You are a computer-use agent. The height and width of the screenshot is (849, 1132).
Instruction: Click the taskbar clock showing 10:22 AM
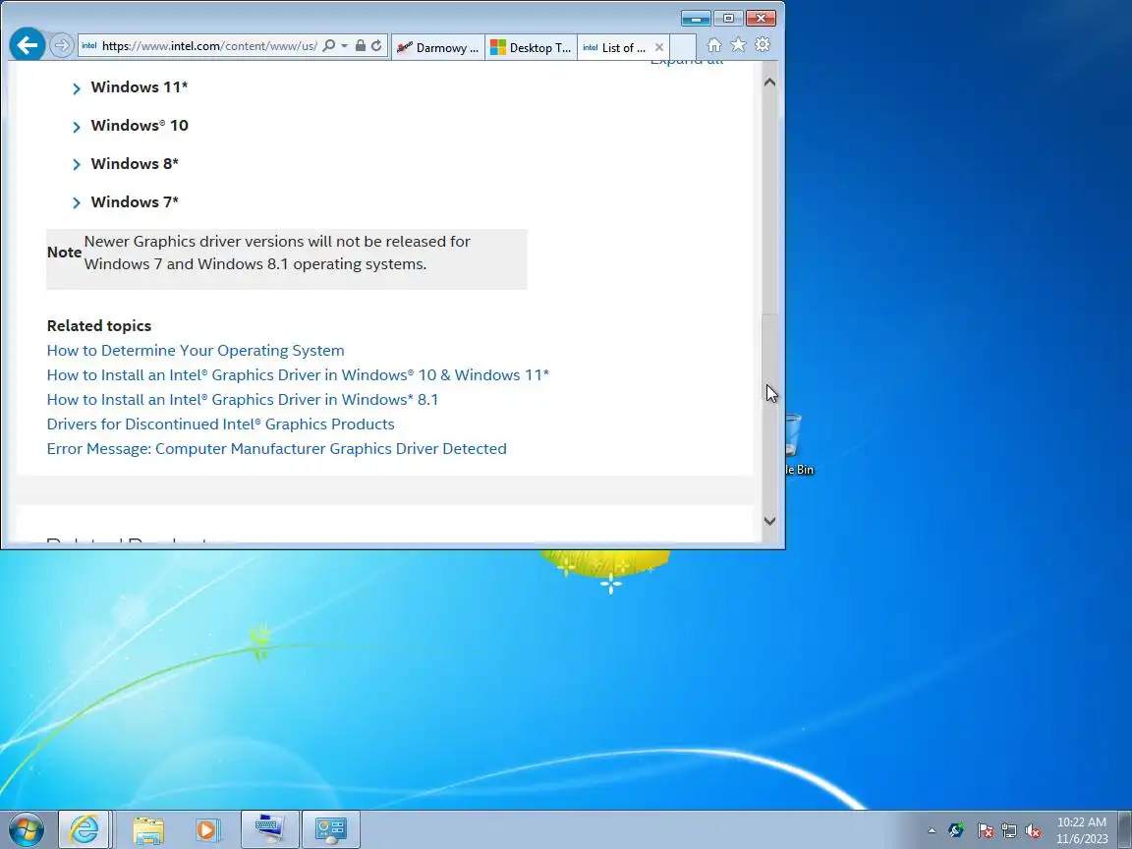coord(1082,830)
